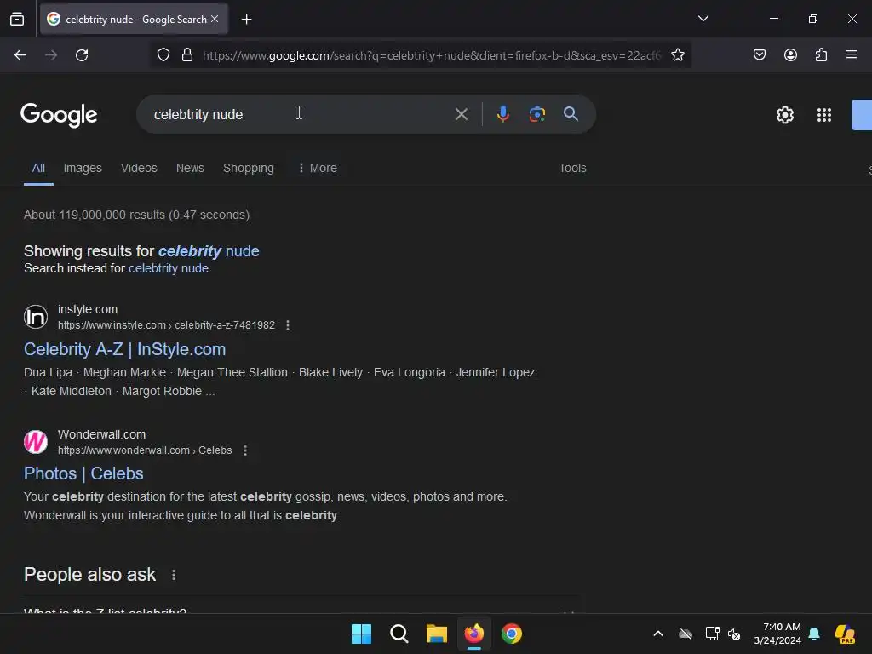Bookmark this page with the star icon

pos(677,55)
